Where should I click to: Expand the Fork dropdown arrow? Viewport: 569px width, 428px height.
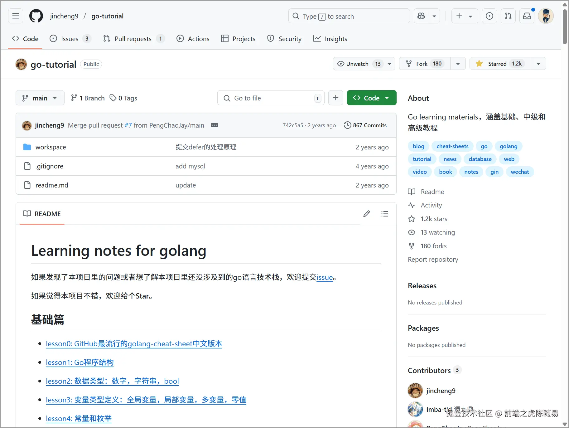[x=458, y=64]
